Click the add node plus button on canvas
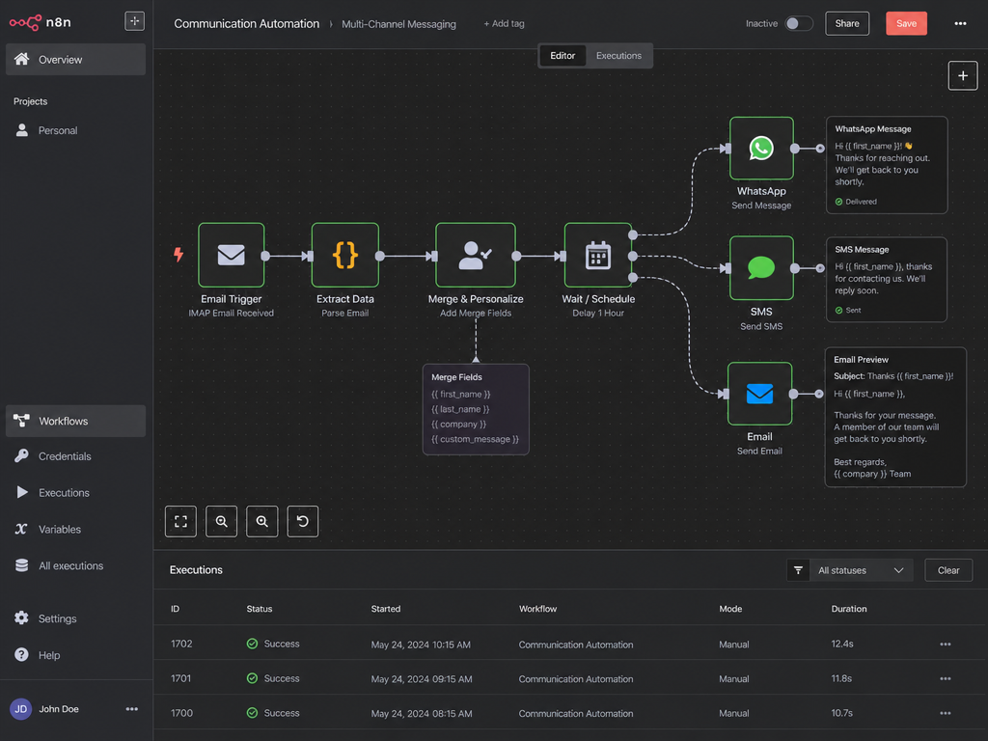Screen dimensions: 988x741 963,75
